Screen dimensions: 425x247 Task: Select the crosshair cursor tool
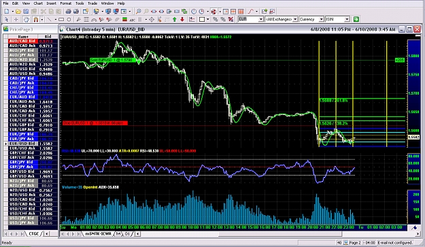pyautogui.click(x=16, y=19)
